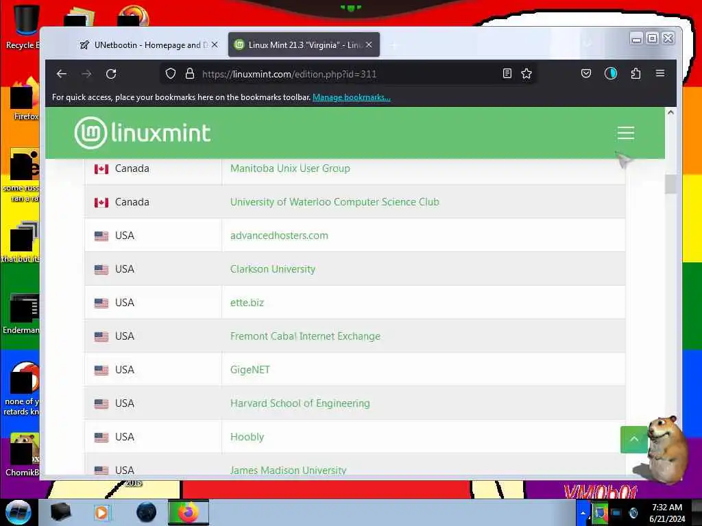Open University of Waterloo Computer Science Club mirror
The image size is (702, 526).
tap(335, 202)
